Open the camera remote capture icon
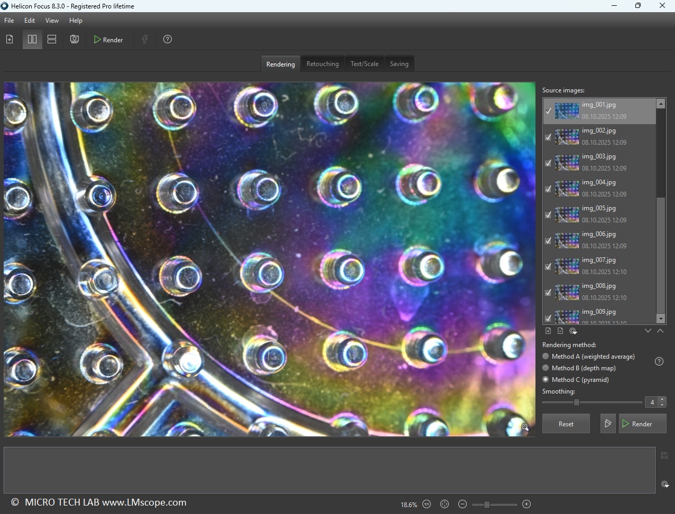 tap(75, 40)
